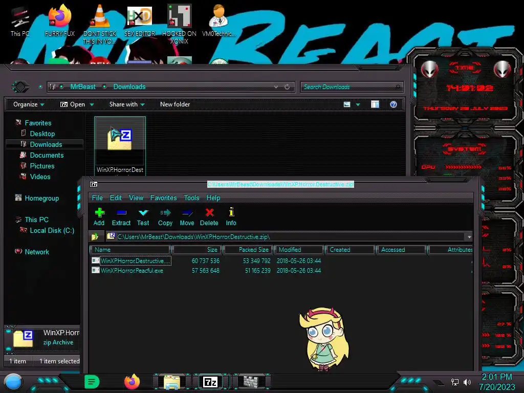
Task: Click the red Delete icon in 7-Zip
Action: (x=209, y=216)
